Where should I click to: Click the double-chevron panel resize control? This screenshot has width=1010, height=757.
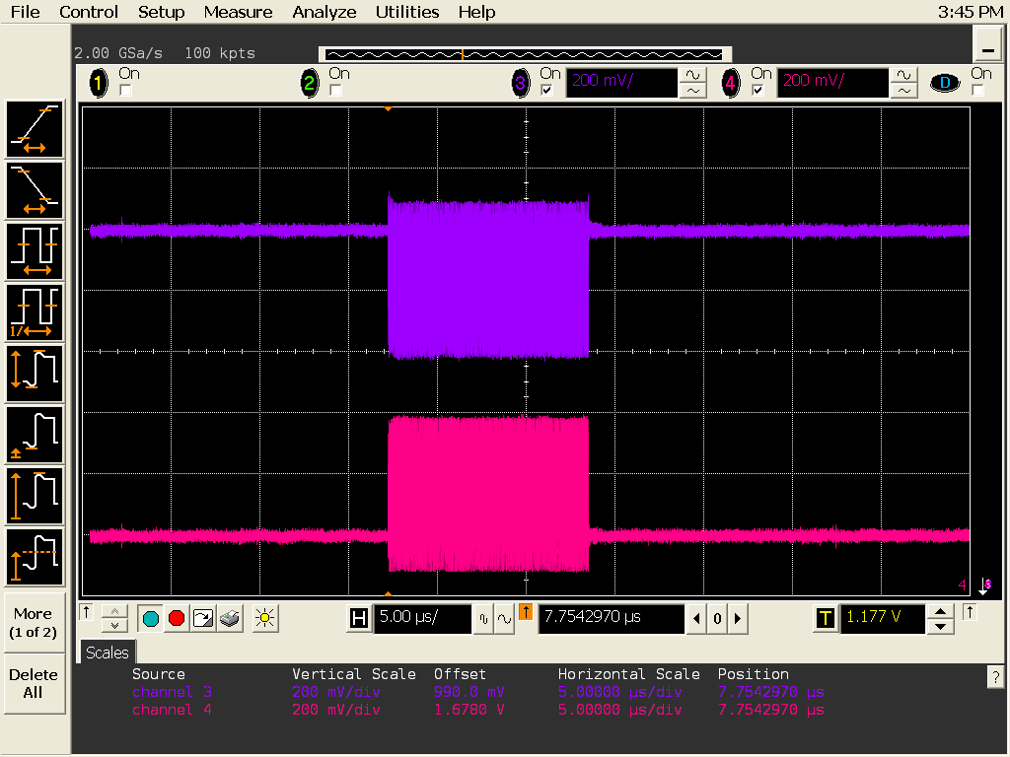[x=114, y=619]
